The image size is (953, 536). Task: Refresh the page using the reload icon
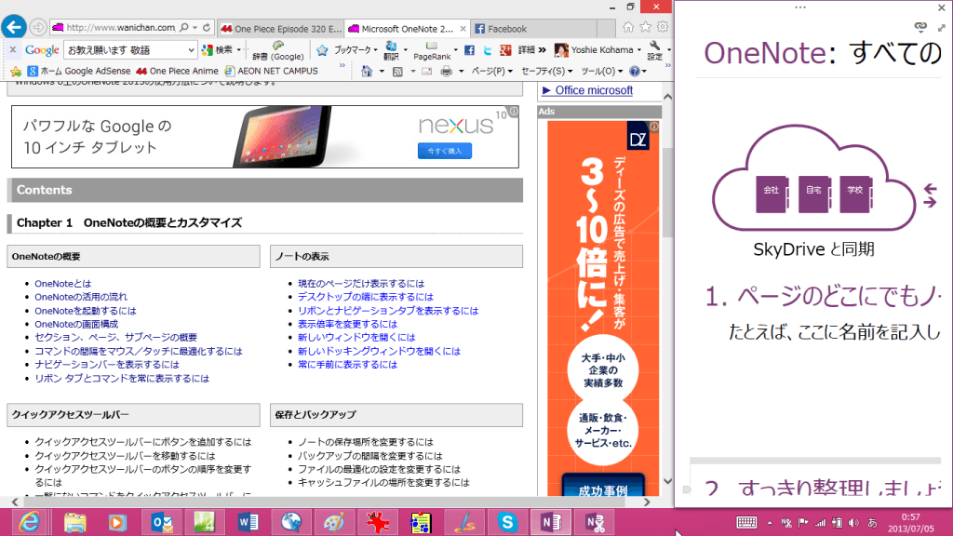pos(207,27)
